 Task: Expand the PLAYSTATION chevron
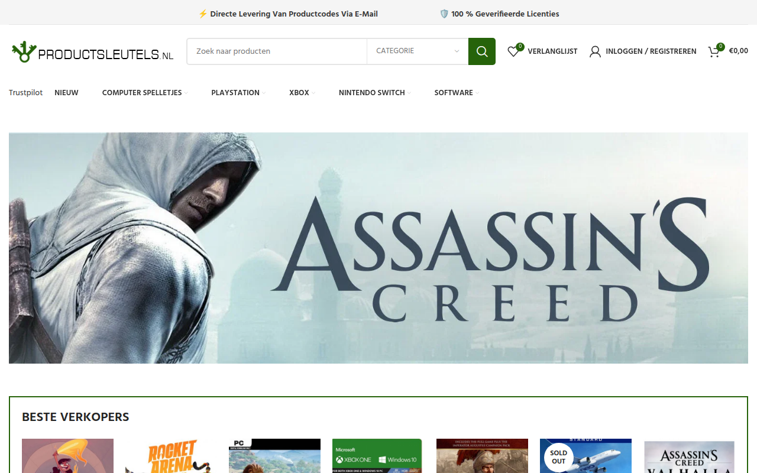coord(264,93)
